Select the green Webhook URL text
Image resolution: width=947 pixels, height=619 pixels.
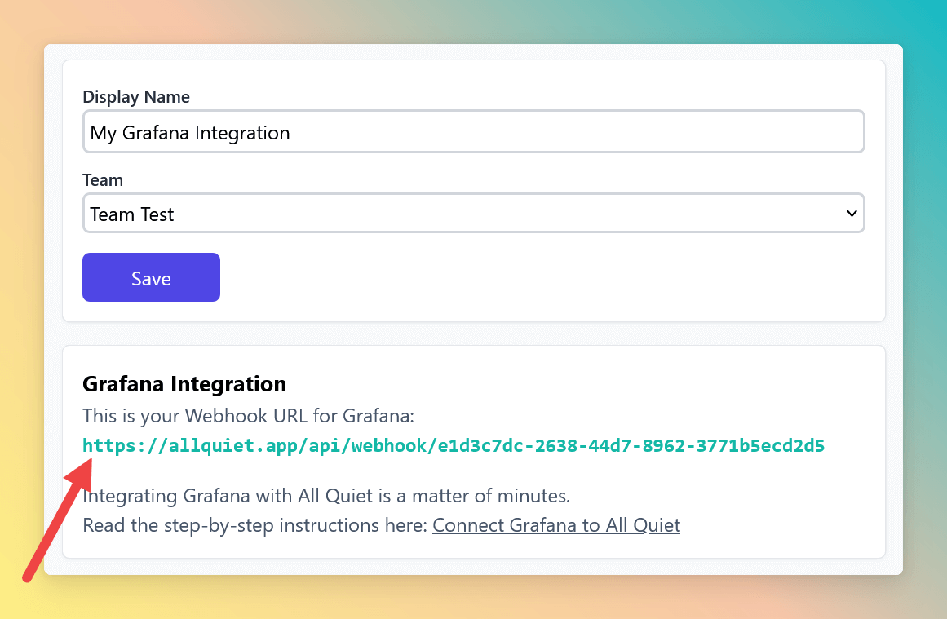[x=454, y=445]
